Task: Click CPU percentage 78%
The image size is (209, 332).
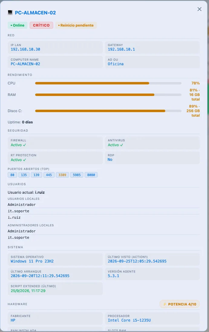Action: [x=195, y=83]
